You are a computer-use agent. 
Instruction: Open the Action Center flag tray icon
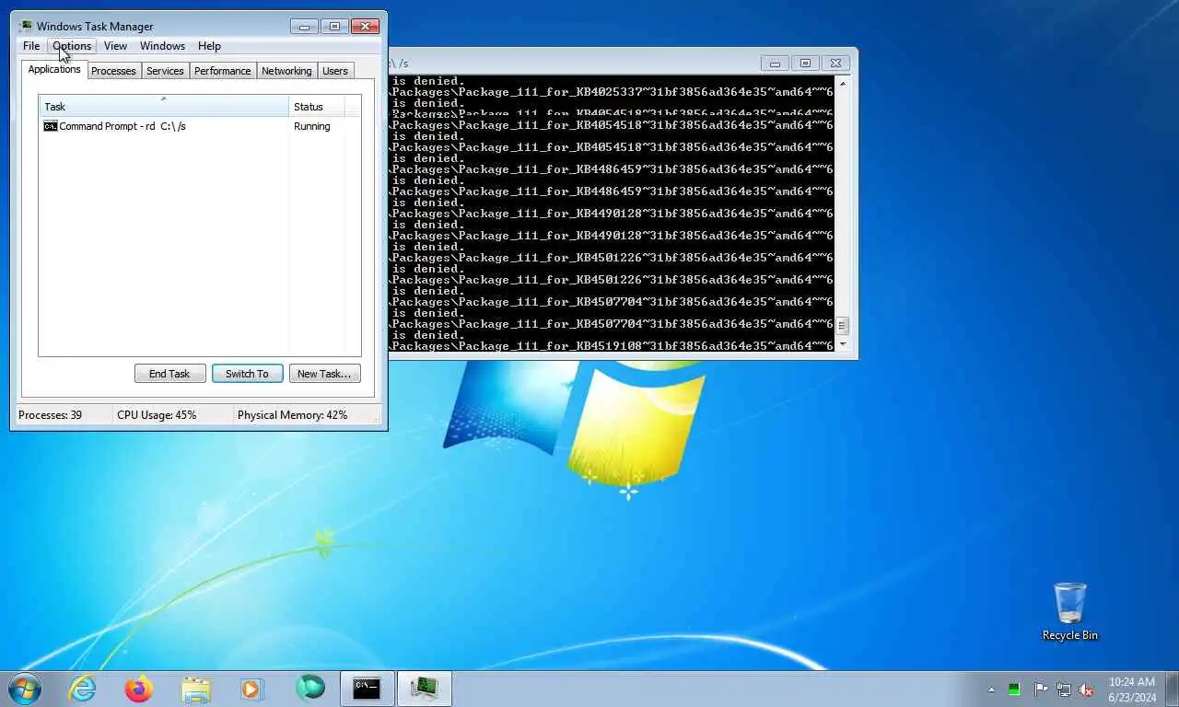tap(1040, 690)
